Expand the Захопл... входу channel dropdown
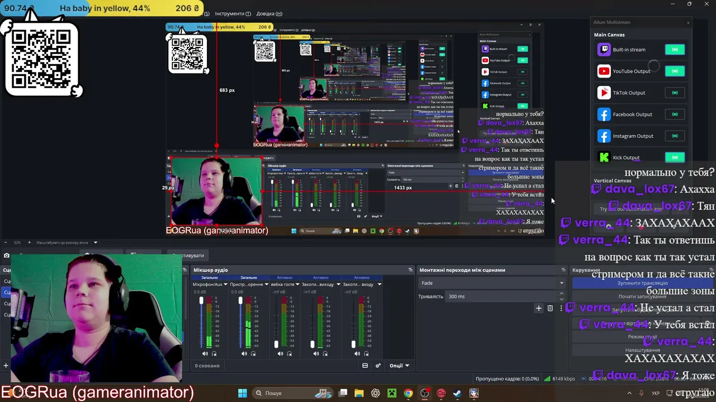 click(x=379, y=284)
